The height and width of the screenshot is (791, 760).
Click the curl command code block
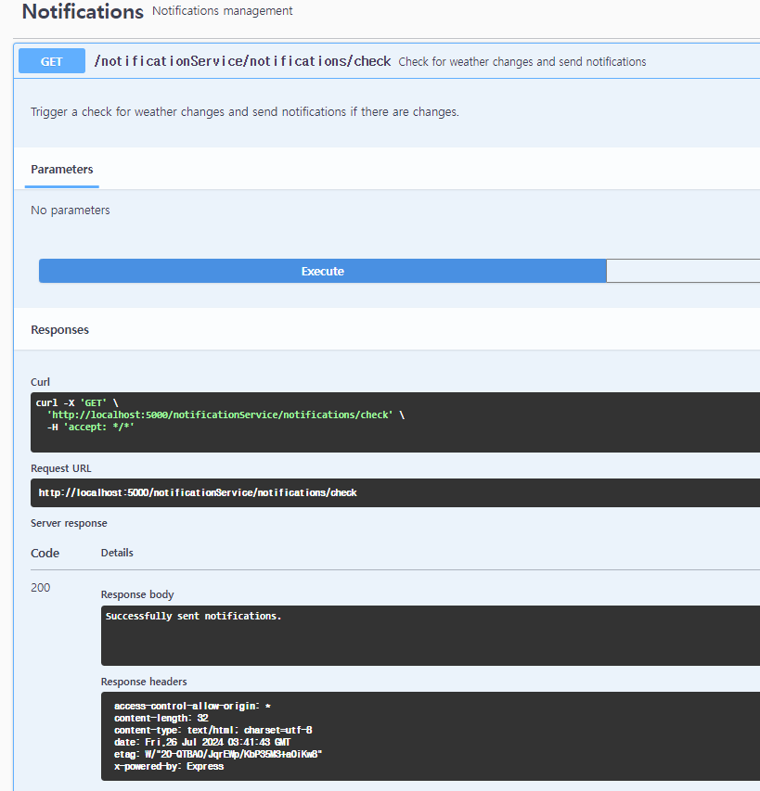[x=395, y=422]
